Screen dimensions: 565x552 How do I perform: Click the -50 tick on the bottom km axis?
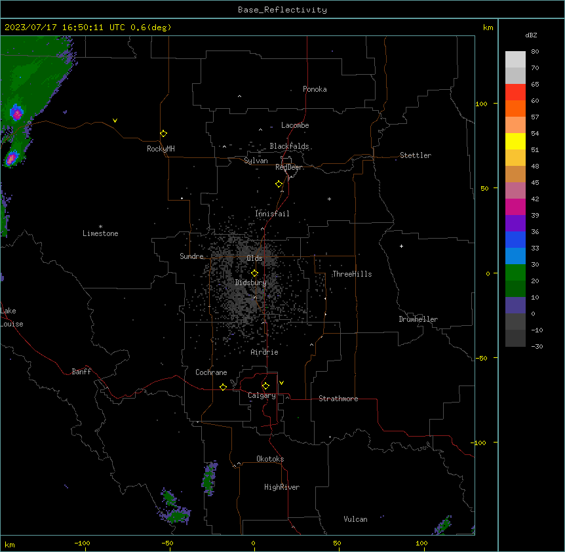(x=167, y=543)
